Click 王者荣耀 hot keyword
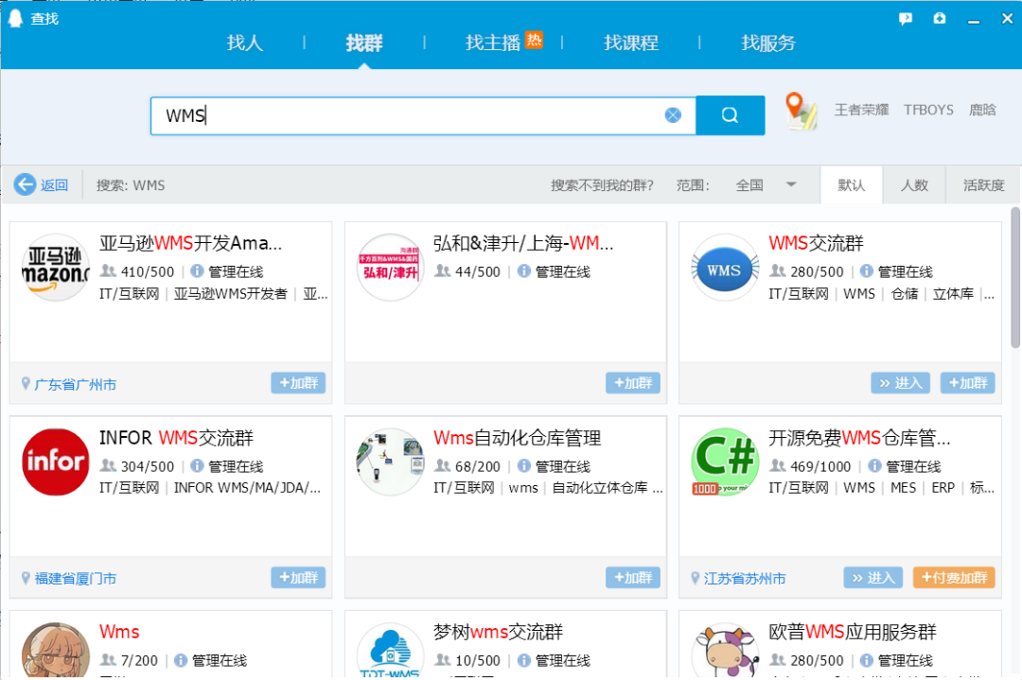This screenshot has width=1022, height=680. 862,110
